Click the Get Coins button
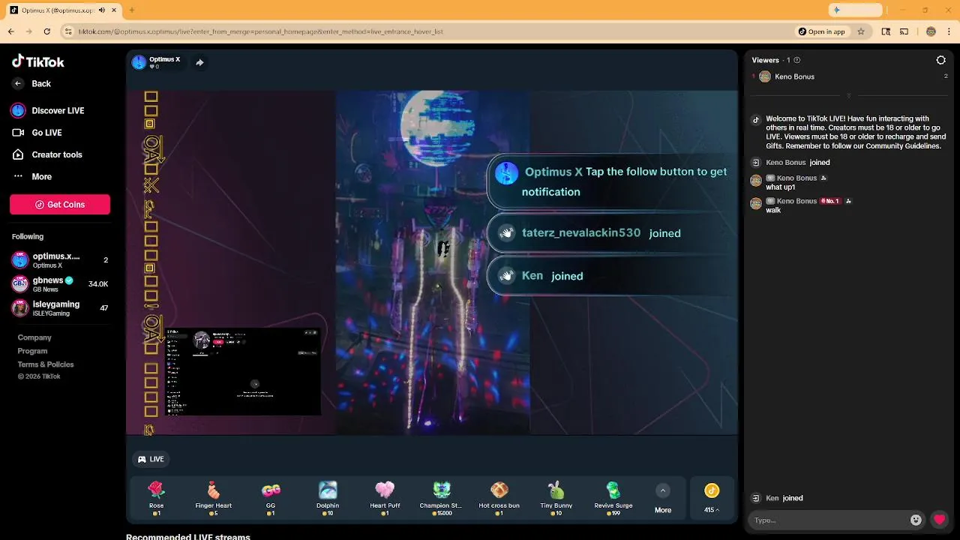The image size is (960, 540). (60, 205)
